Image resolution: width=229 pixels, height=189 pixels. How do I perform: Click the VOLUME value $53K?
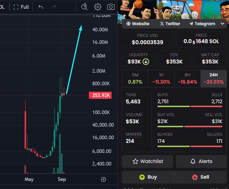click(133, 122)
